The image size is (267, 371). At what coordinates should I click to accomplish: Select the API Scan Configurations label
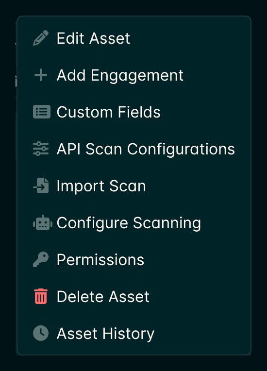tap(146, 149)
